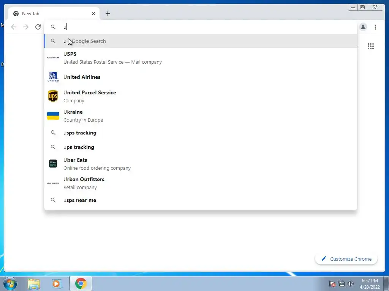Image resolution: width=389 pixels, height=291 pixels.
Task: Click the 'Online food ordering company' description
Action: point(97,168)
